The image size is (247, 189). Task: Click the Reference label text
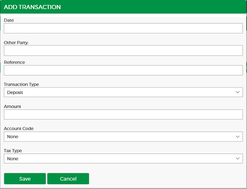(15, 62)
